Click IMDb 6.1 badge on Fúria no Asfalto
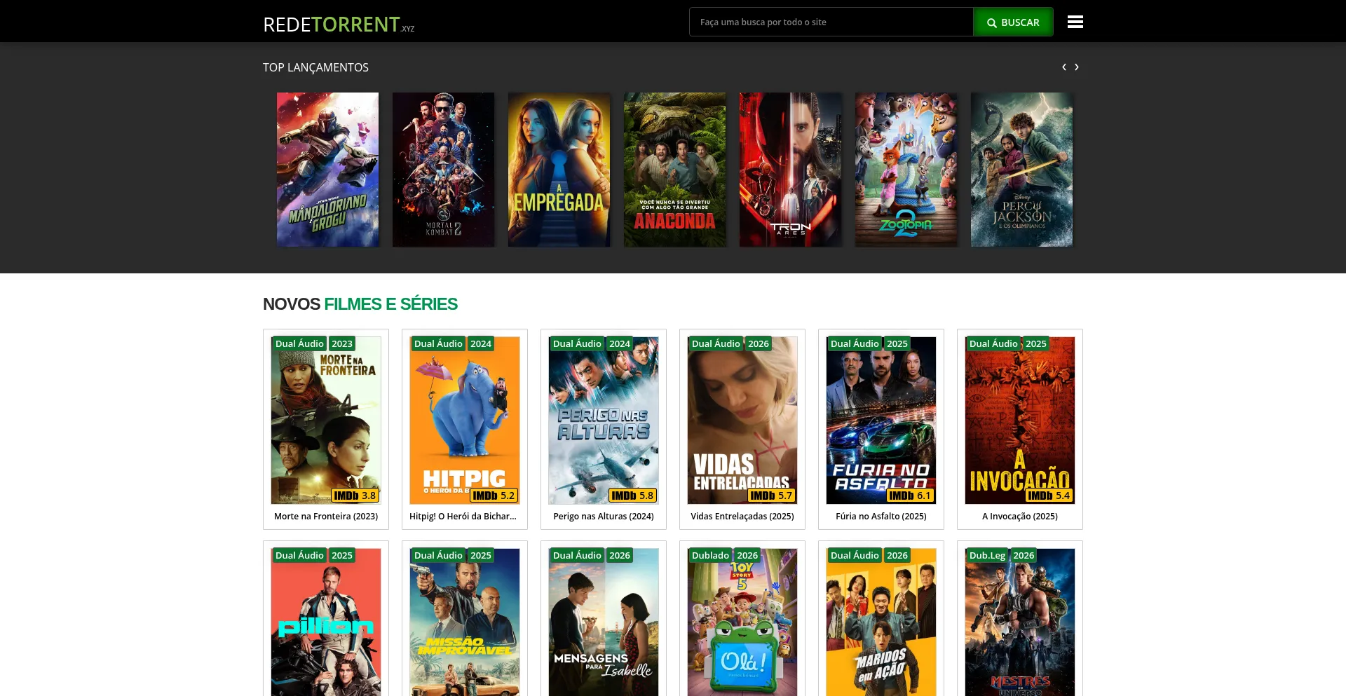The width and height of the screenshot is (1346, 696). tap(910, 496)
